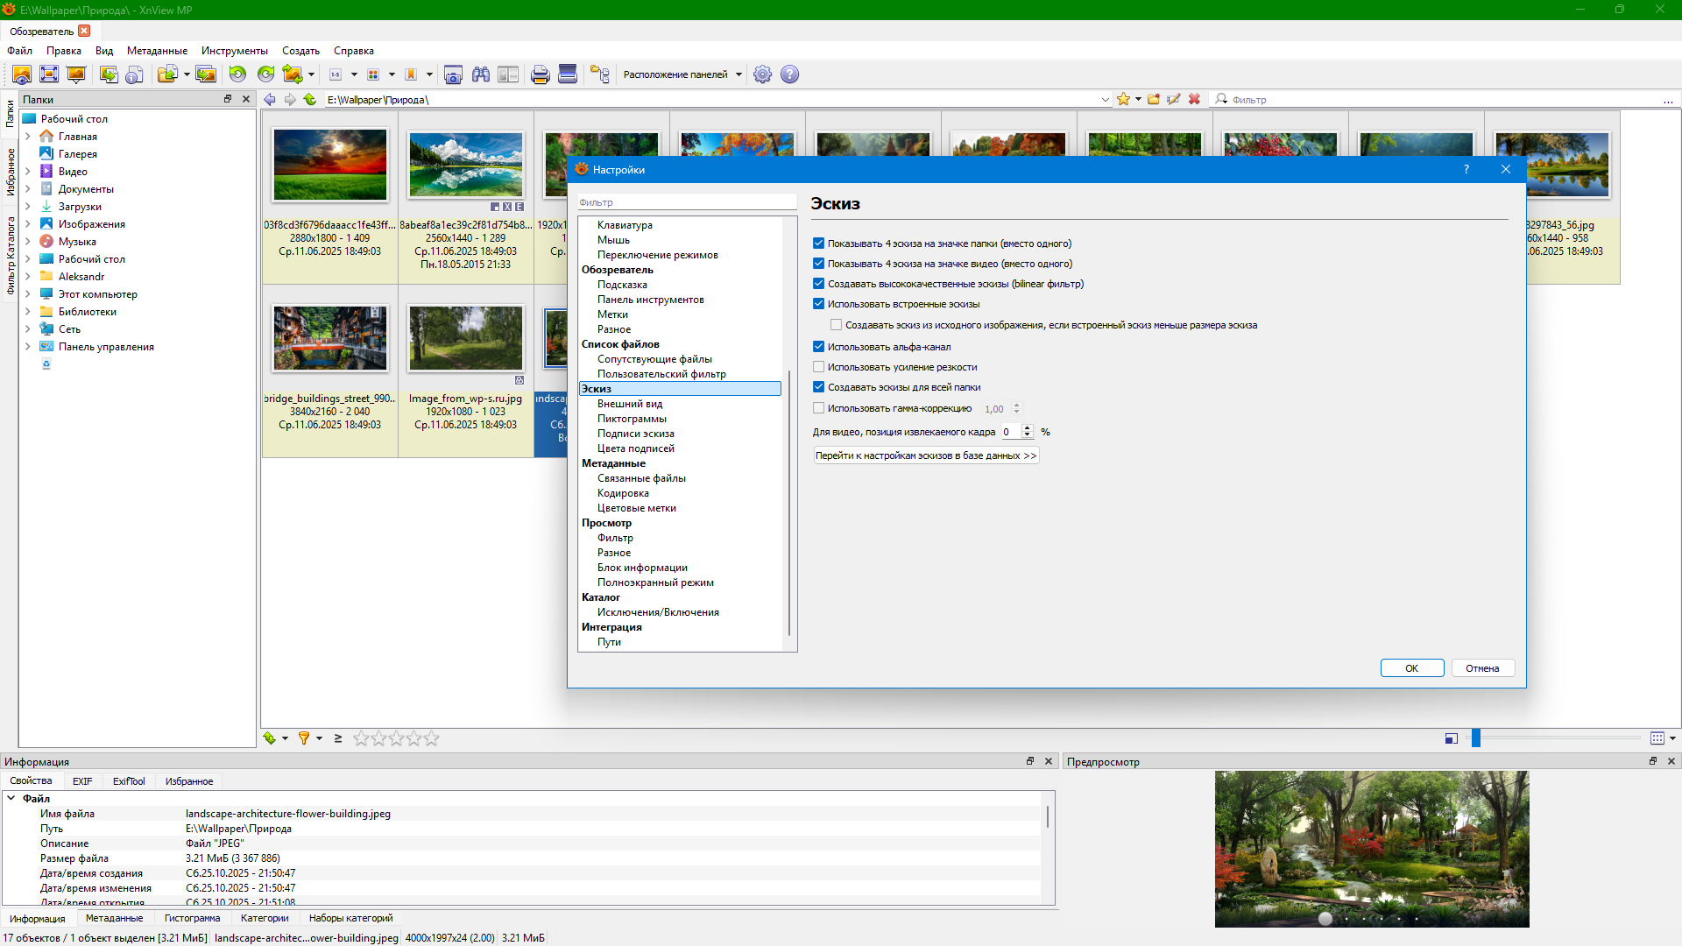Switch to the EXIF tab
This screenshot has width=1682, height=946.
pos(82,781)
